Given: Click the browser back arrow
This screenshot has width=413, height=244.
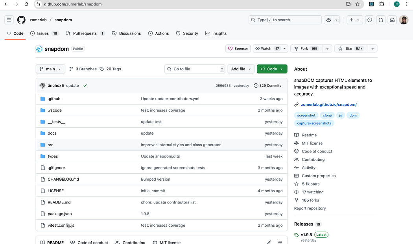Looking at the screenshot, I should (6, 4).
